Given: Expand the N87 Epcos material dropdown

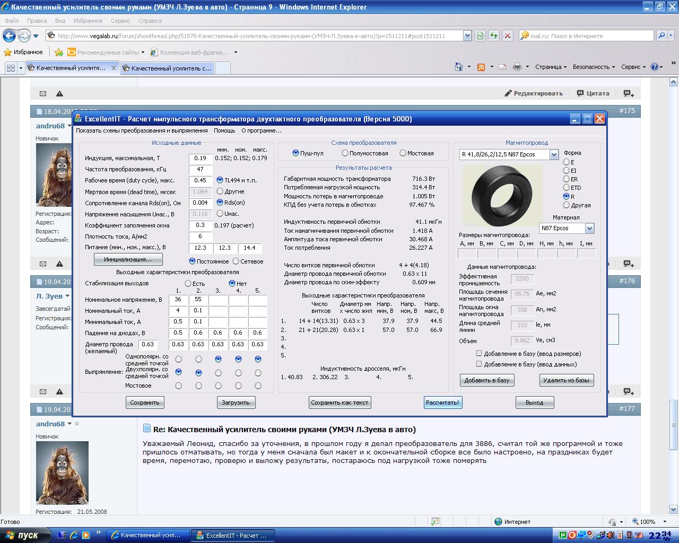Looking at the screenshot, I should [589, 229].
